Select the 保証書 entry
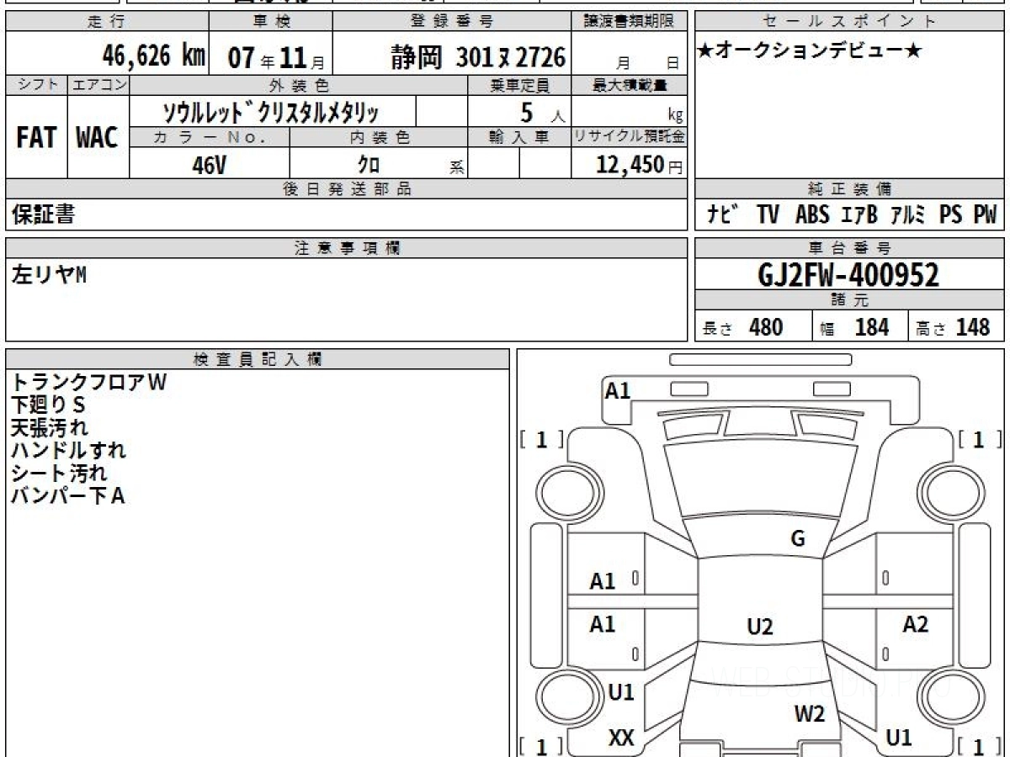Image resolution: width=1010 pixels, height=757 pixels. click(x=43, y=214)
